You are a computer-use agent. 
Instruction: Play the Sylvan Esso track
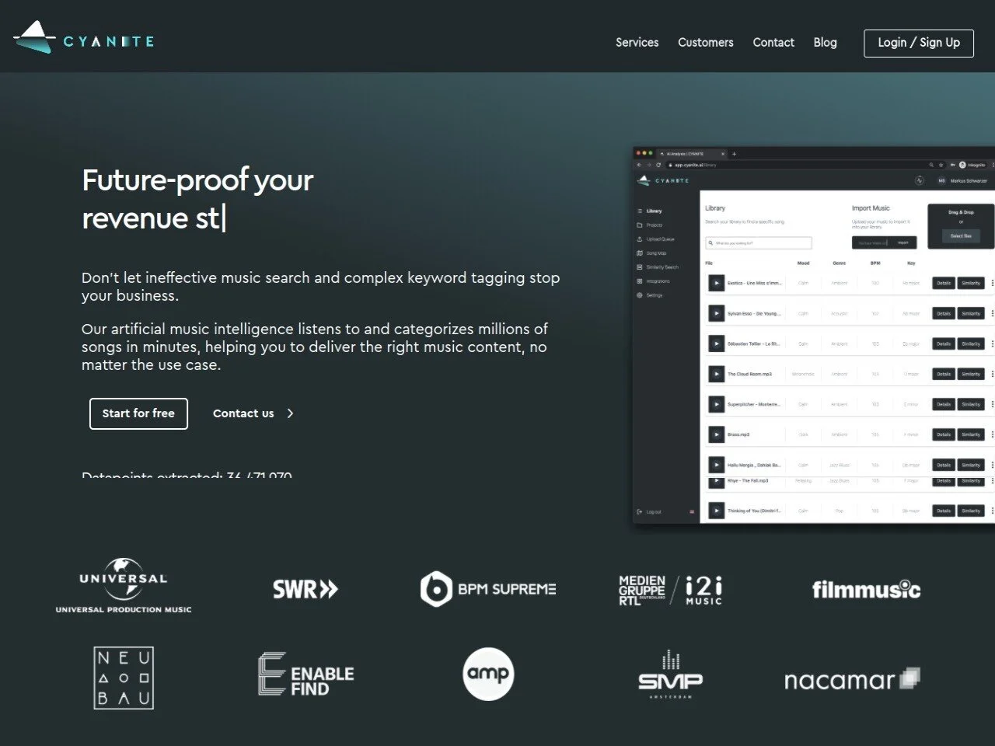(x=716, y=313)
